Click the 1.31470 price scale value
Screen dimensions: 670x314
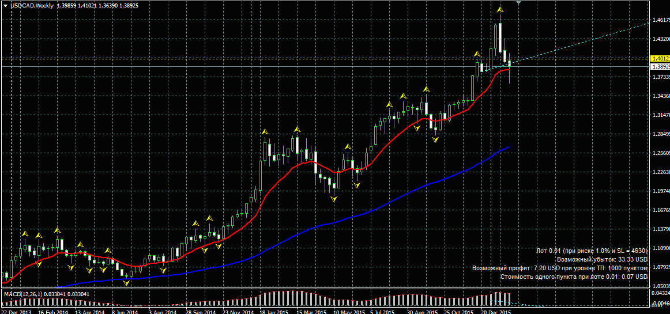[x=661, y=115]
